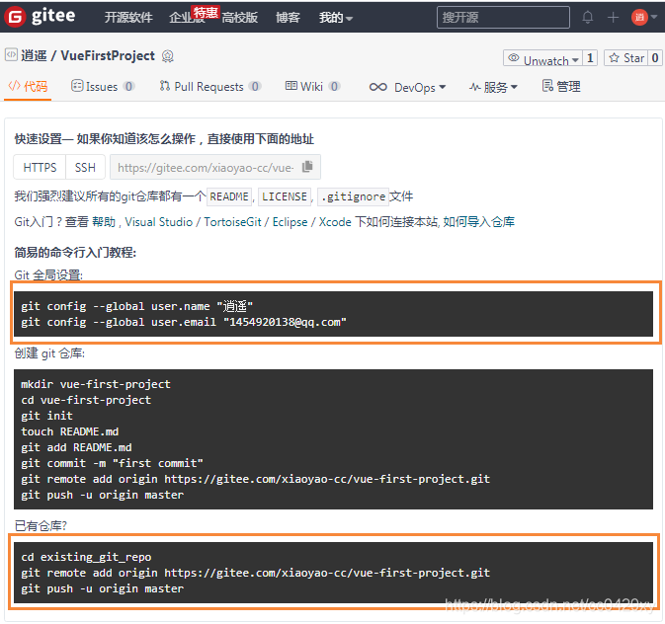Expand the 服务 dropdown
The image size is (665, 624).
(x=493, y=87)
